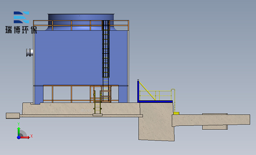Select the dark blue fan stack on top
256x155 pixels.
pos(81,18)
